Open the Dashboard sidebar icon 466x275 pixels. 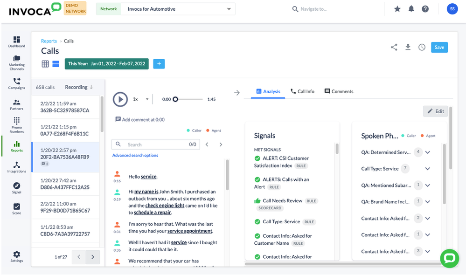(17, 41)
